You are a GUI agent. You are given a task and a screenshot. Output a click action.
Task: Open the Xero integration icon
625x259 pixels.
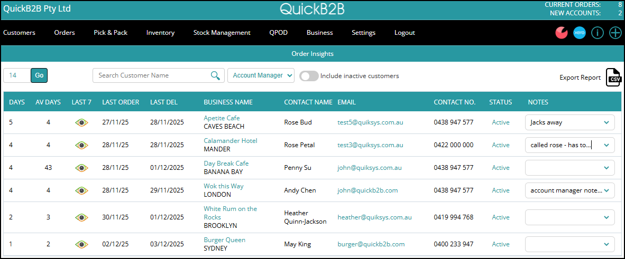[x=580, y=33]
